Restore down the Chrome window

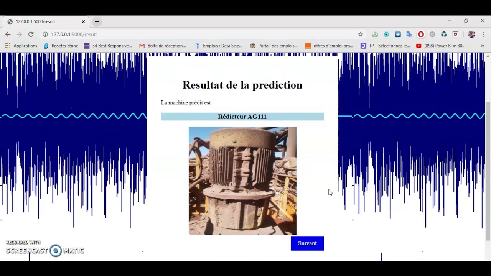466,21
